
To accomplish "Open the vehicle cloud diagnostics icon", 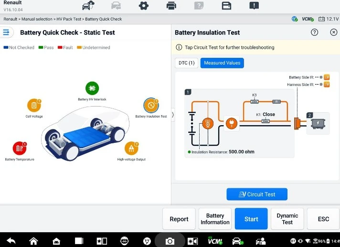I will (88, 5).
